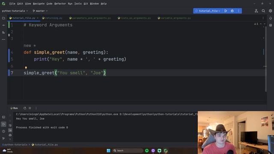
Task: Toggle soft-wrap in Run console
Action: pyautogui.click(x=10, y=125)
